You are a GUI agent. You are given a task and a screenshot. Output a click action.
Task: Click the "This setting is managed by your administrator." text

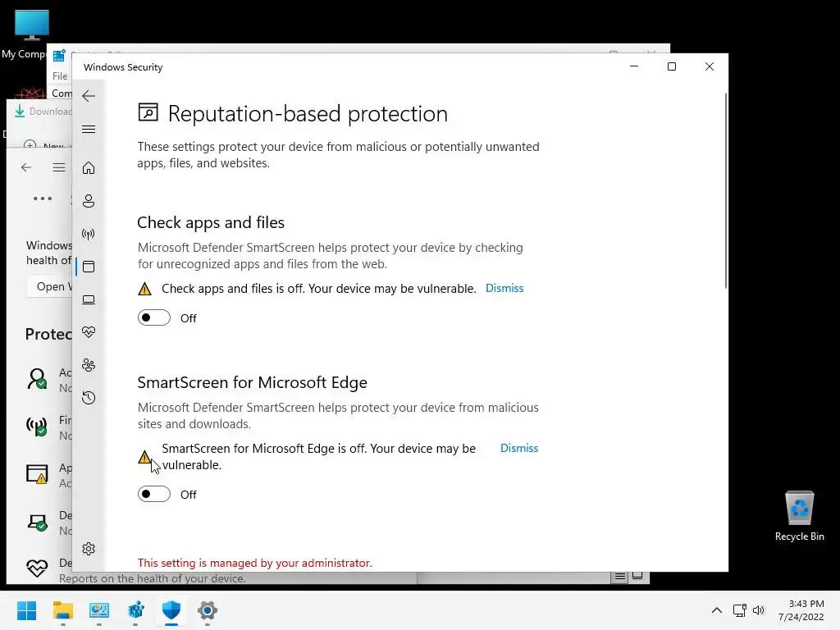254,563
